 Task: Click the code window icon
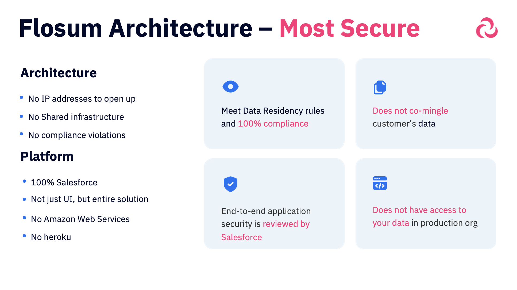tap(380, 183)
